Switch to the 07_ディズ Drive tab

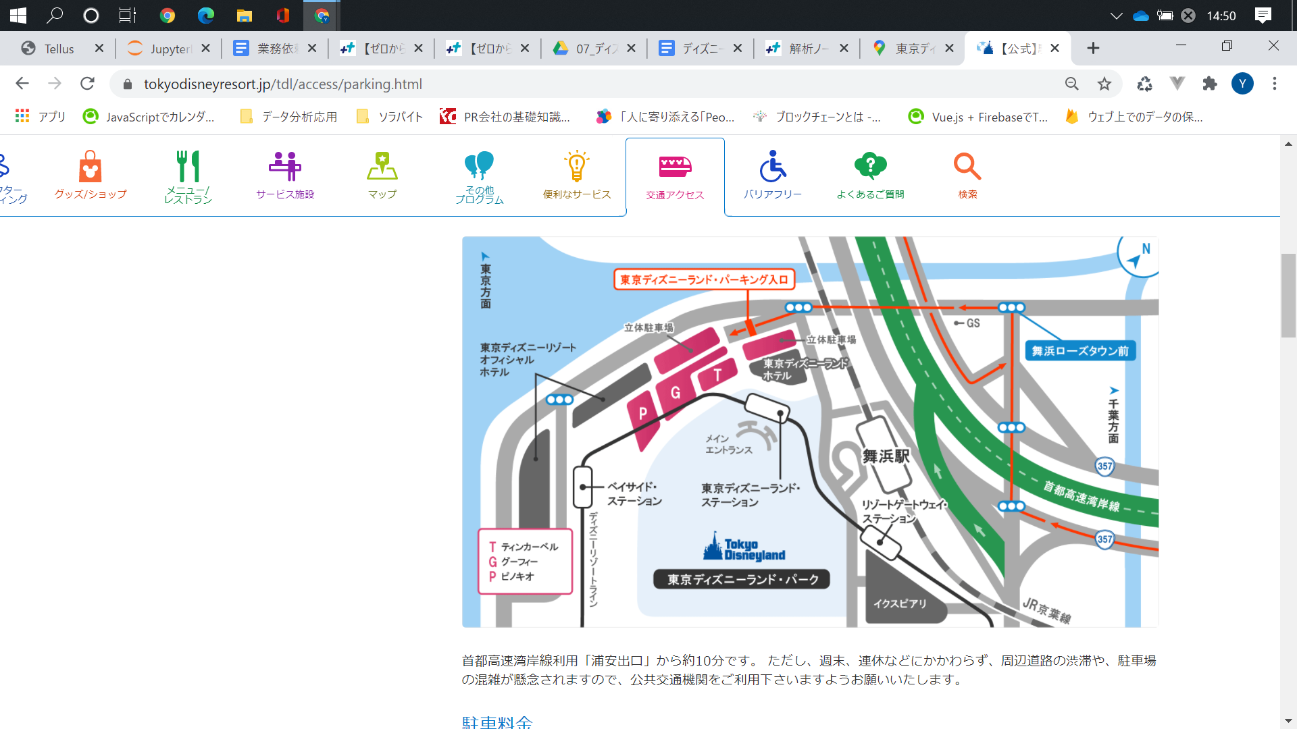pyautogui.click(x=594, y=49)
